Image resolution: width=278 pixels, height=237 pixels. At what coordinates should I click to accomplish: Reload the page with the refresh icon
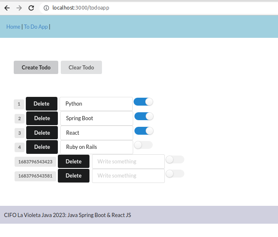click(x=31, y=8)
